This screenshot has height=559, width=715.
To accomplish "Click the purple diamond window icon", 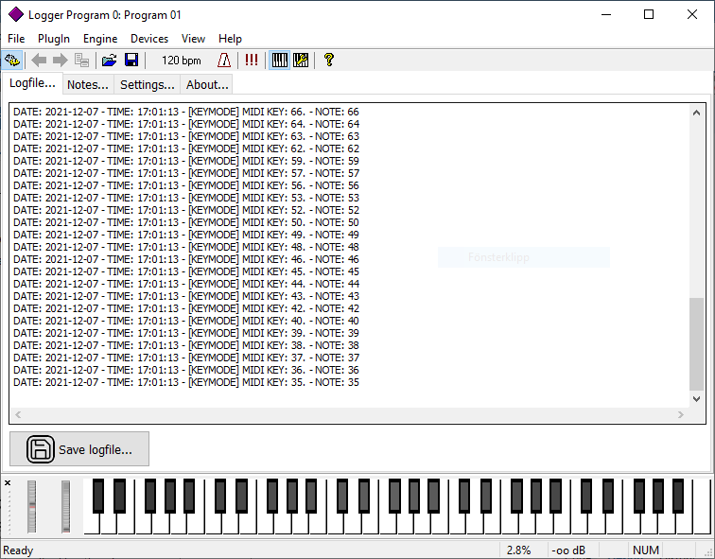I will [x=15, y=14].
